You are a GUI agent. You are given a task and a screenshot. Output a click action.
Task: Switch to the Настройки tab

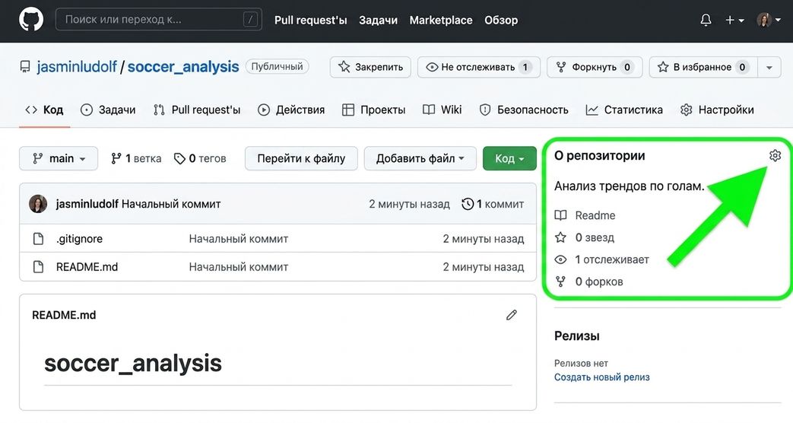click(x=717, y=110)
